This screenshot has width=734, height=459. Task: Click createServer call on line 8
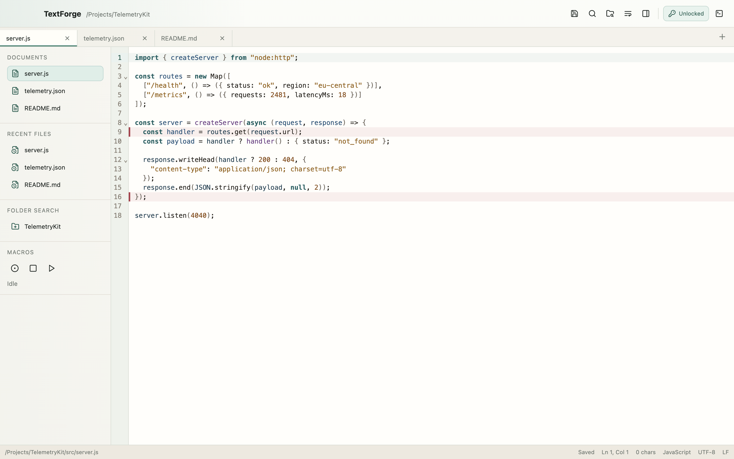218,123
